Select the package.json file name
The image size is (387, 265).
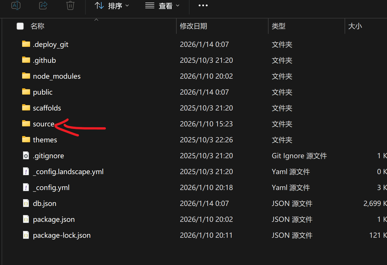54,219
